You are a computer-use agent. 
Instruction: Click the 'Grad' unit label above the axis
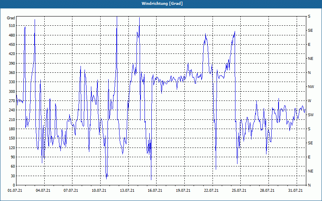click(11, 18)
